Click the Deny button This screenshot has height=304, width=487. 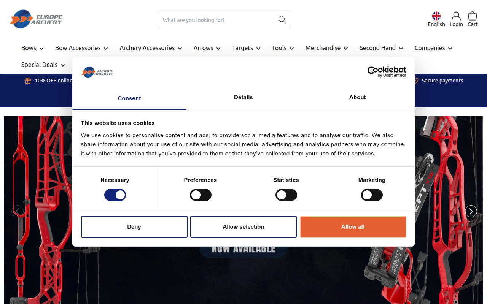point(134,227)
